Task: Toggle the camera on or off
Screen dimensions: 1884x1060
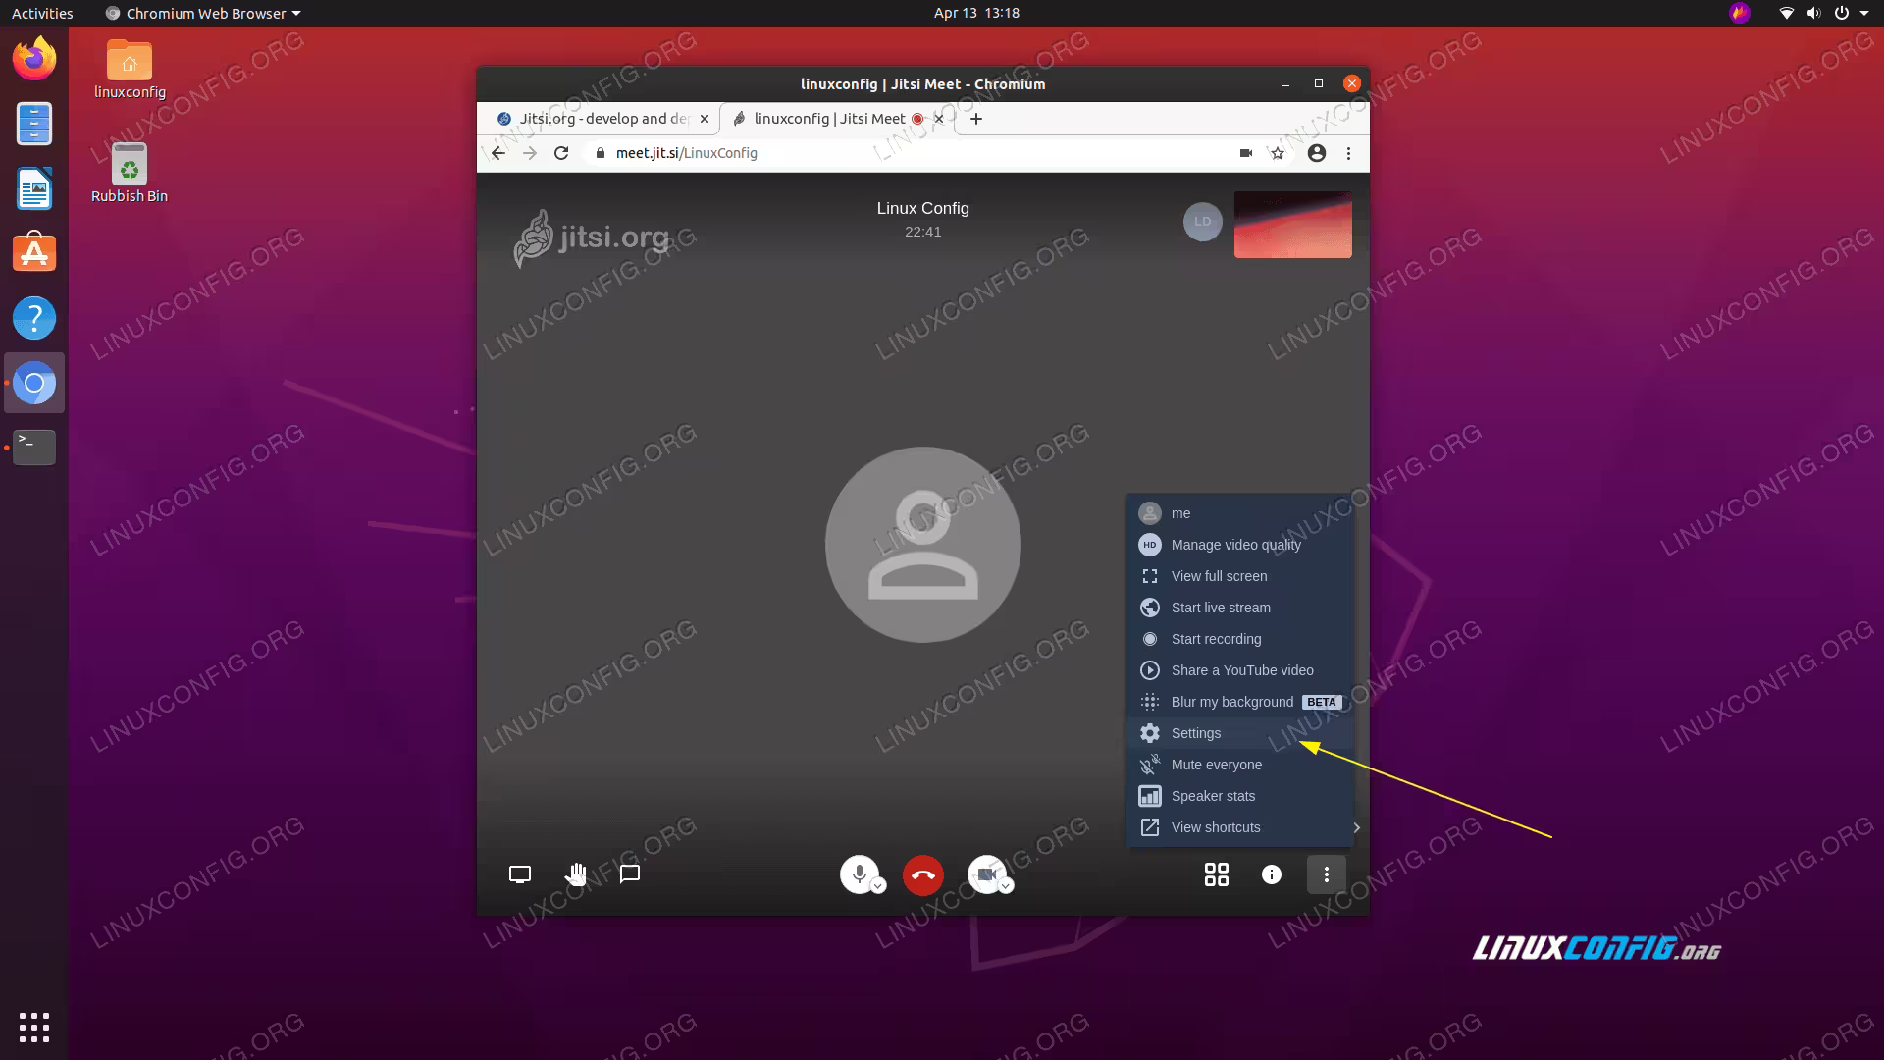Action: 986,874
